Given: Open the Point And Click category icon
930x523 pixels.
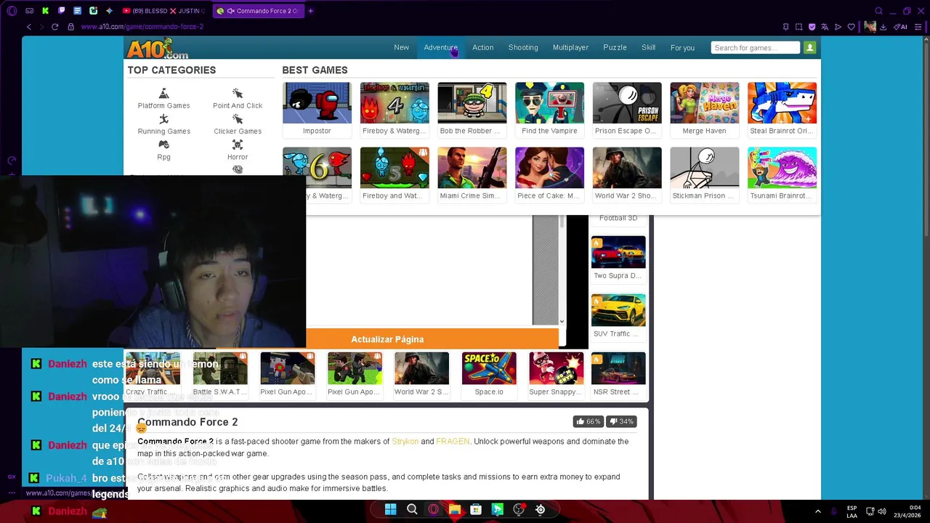Looking at the screenshot, I should (237, 94).
